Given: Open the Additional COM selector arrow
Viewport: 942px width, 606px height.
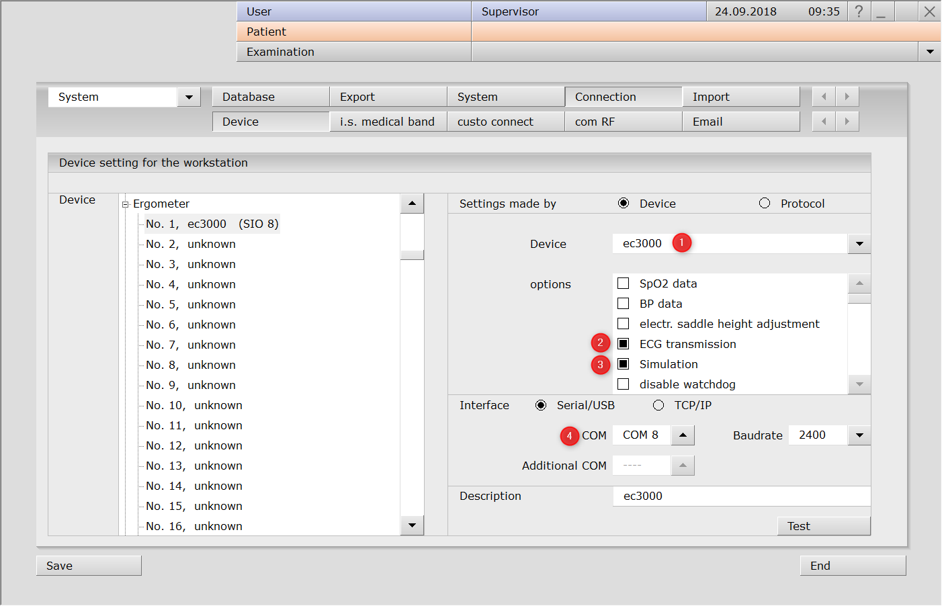Looking at the screenshot, I should (683, 466).
